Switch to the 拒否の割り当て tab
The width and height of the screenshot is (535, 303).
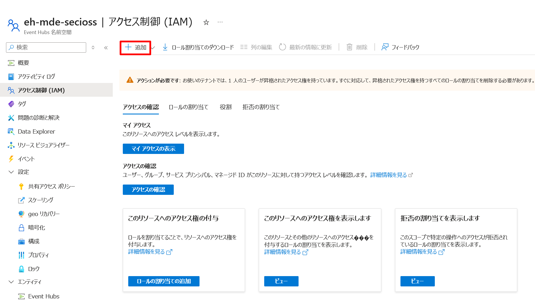tap(261, 107)
